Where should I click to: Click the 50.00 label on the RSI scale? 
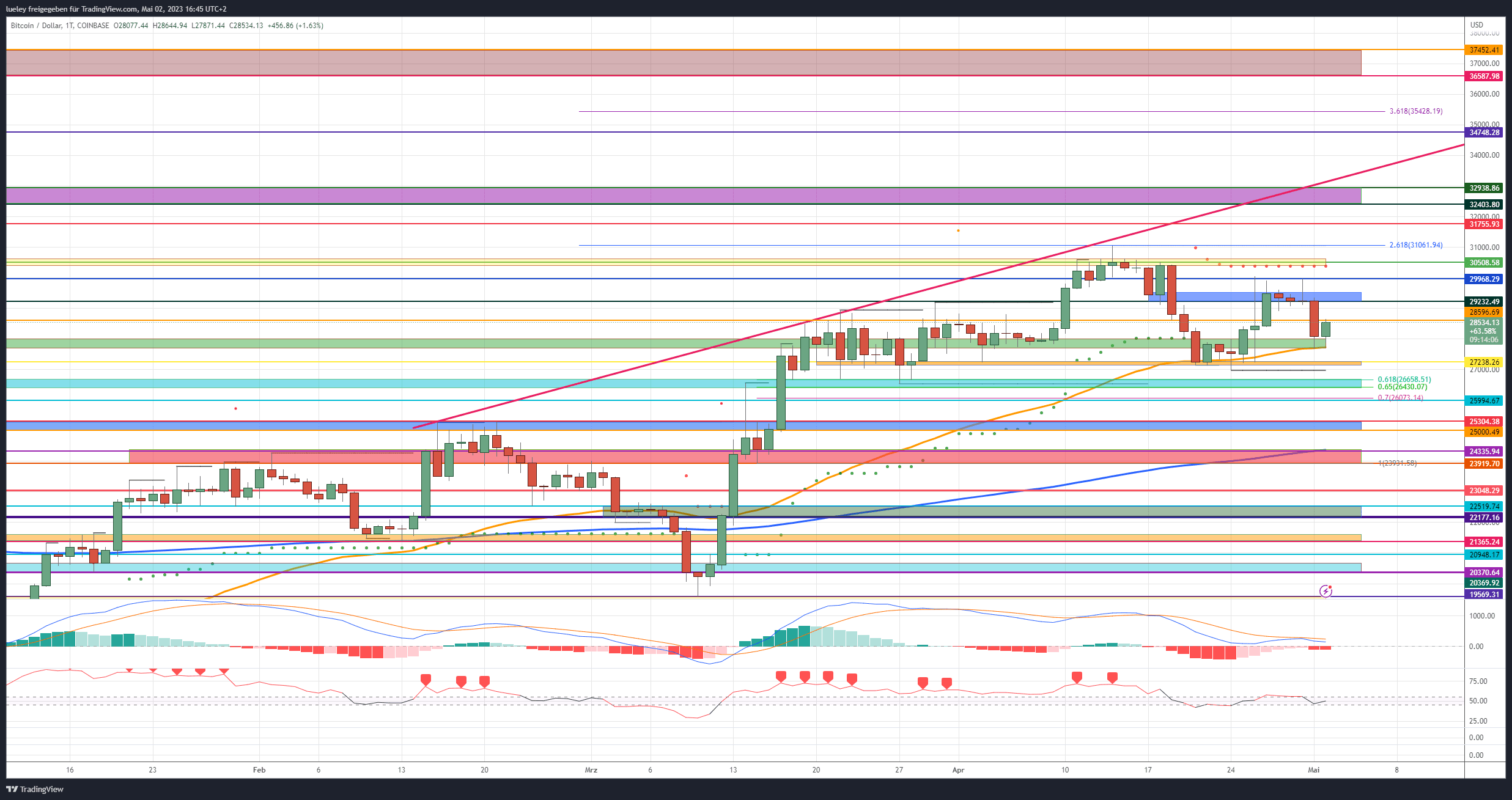[x=1478, y=701]
